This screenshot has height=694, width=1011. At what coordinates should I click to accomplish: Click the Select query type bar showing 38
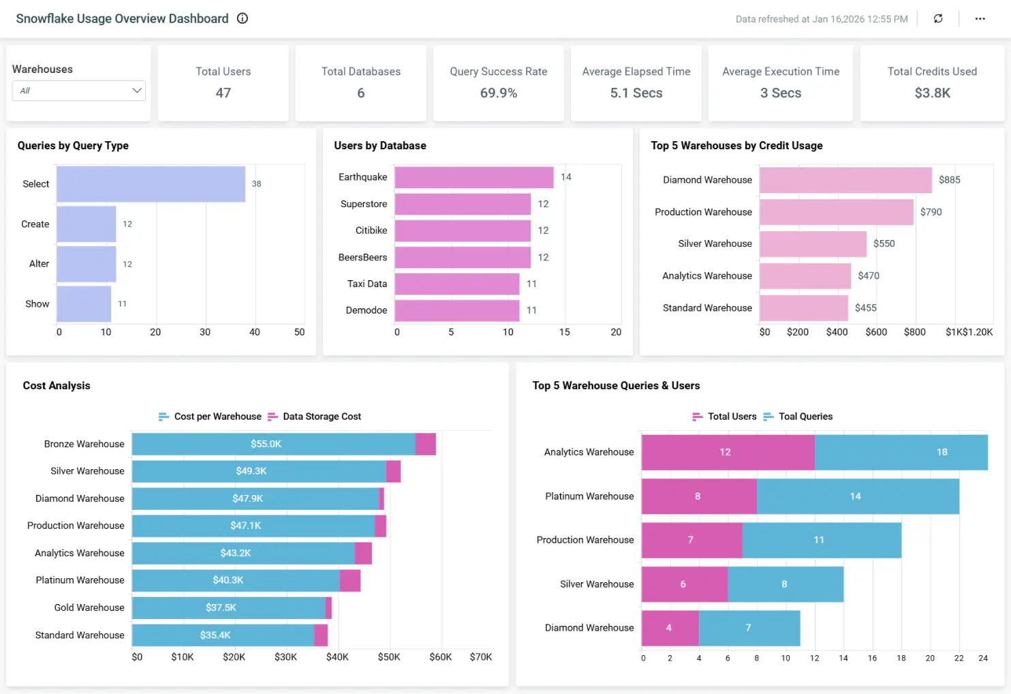[x=150, y=183]
